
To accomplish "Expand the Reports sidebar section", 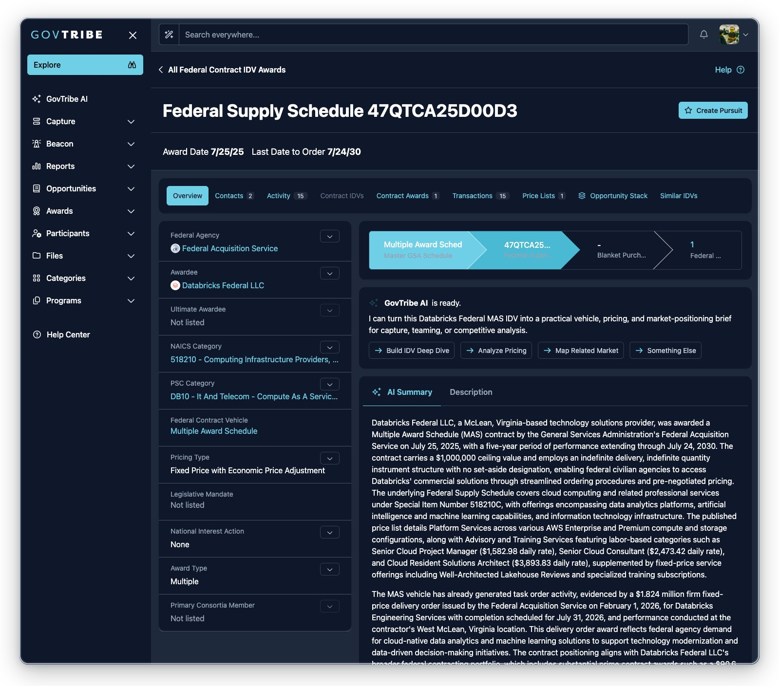I will (131, 166).
